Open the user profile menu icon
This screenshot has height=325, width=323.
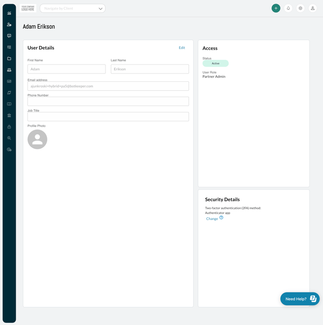312,8
